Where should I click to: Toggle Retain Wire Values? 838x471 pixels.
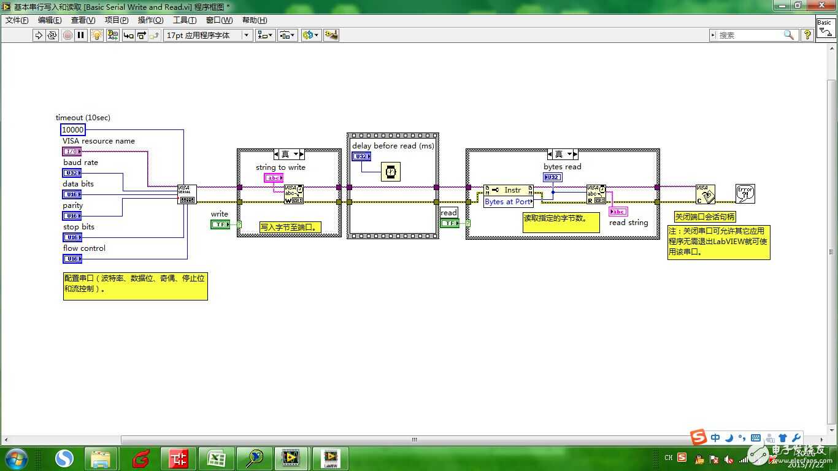click(x=113, y=35)
